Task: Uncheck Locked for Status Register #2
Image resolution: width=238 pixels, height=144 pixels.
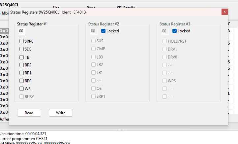Action: tap(103, 31)
